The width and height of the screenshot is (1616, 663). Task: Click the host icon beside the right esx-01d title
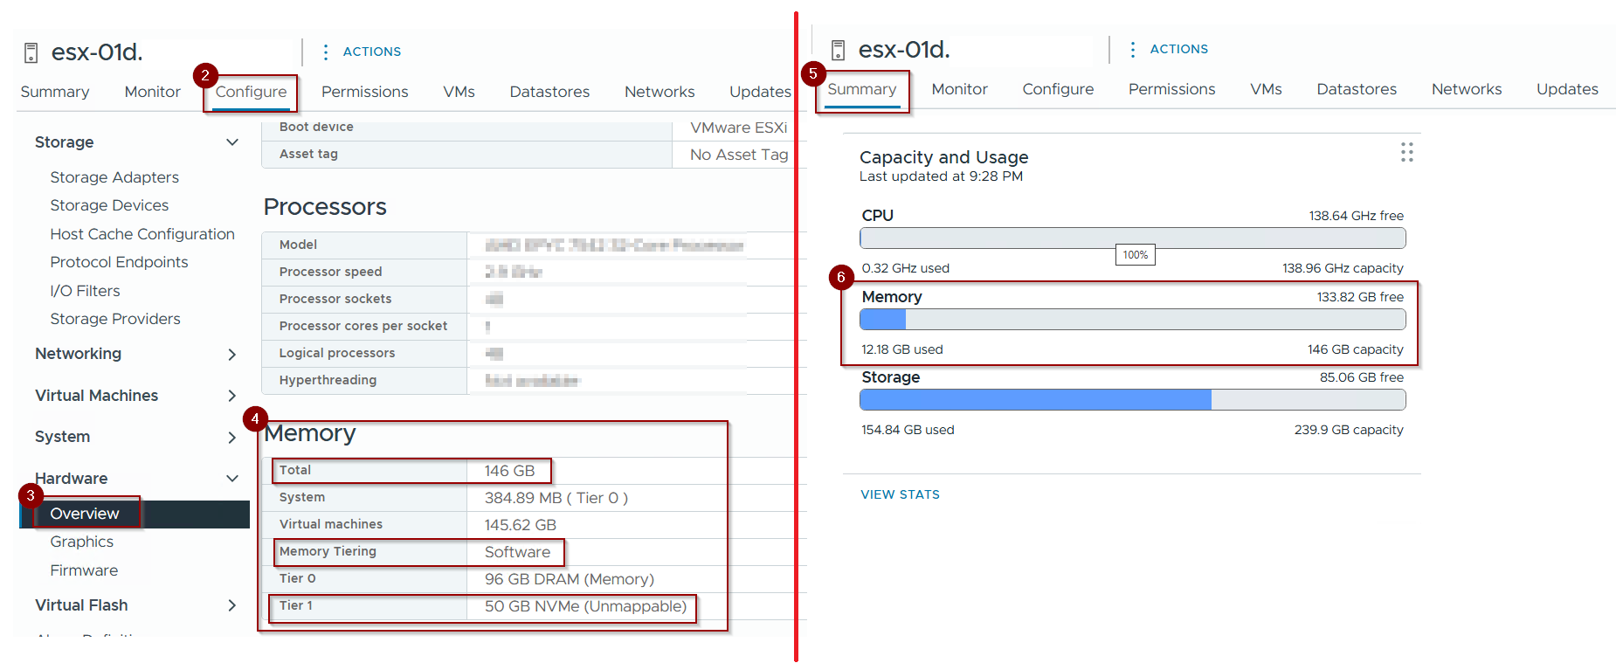[x=838, y=51]
